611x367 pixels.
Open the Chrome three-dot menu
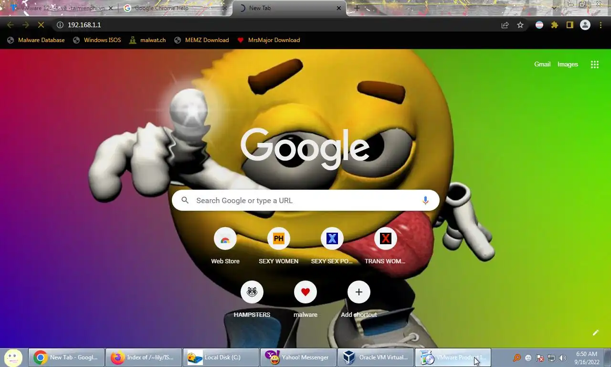tap(600, 25)
